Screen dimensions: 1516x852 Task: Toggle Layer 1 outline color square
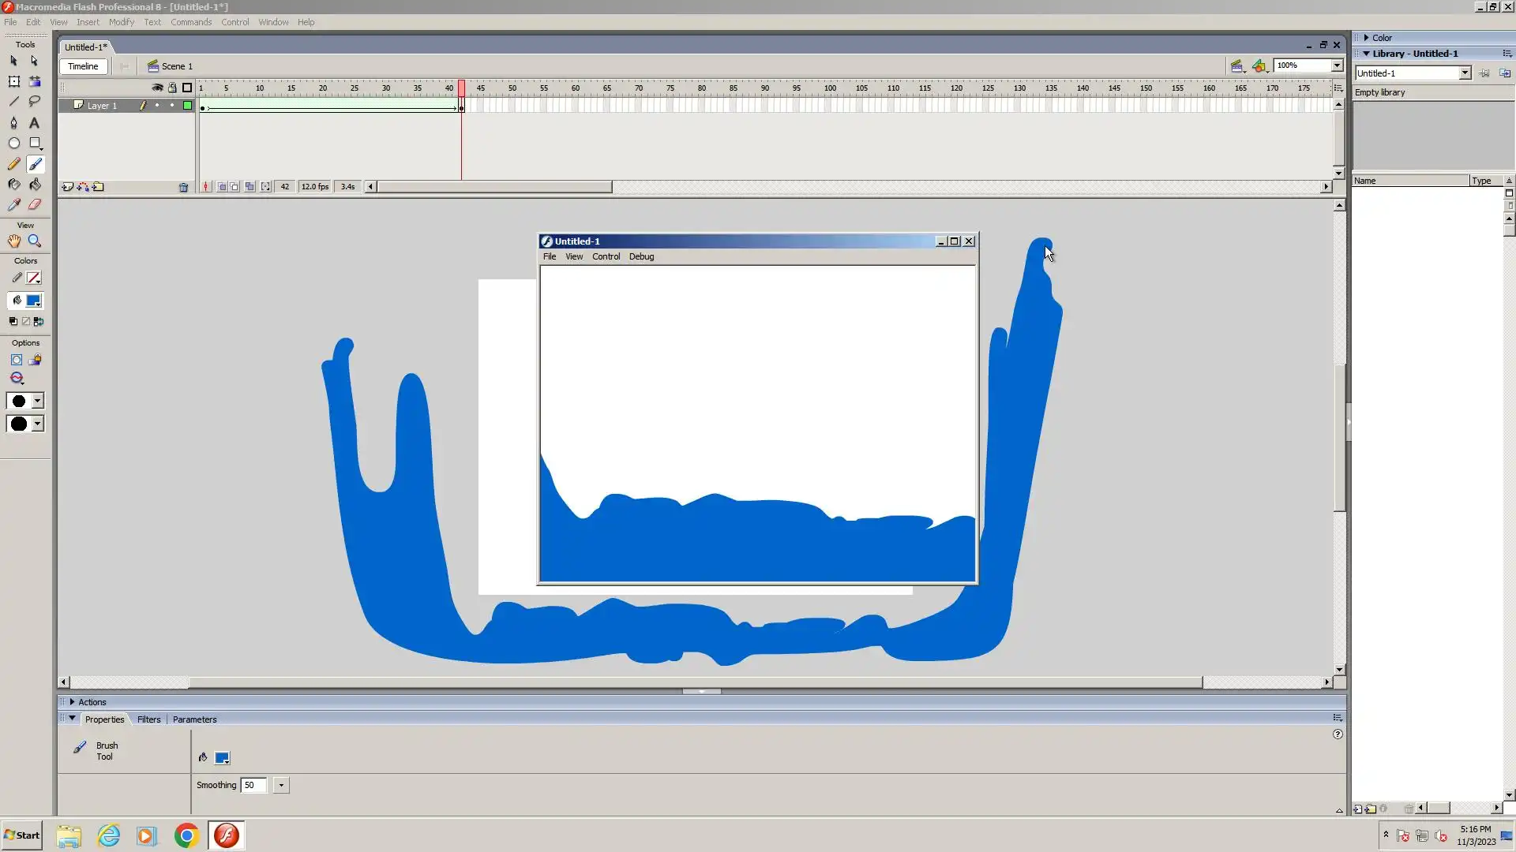pos(188,106)
